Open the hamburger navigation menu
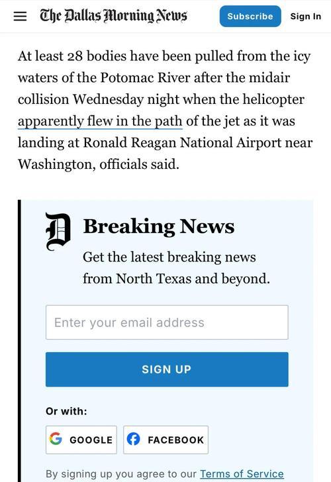Image resolution: width=331 pixels, height=482 pixels. click(21, 16)
